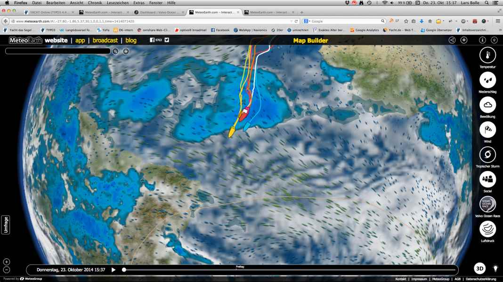503x282 pixels.
Task: Open the Twitter icon in MeteoEarth header
Action: tap(167, 40)
